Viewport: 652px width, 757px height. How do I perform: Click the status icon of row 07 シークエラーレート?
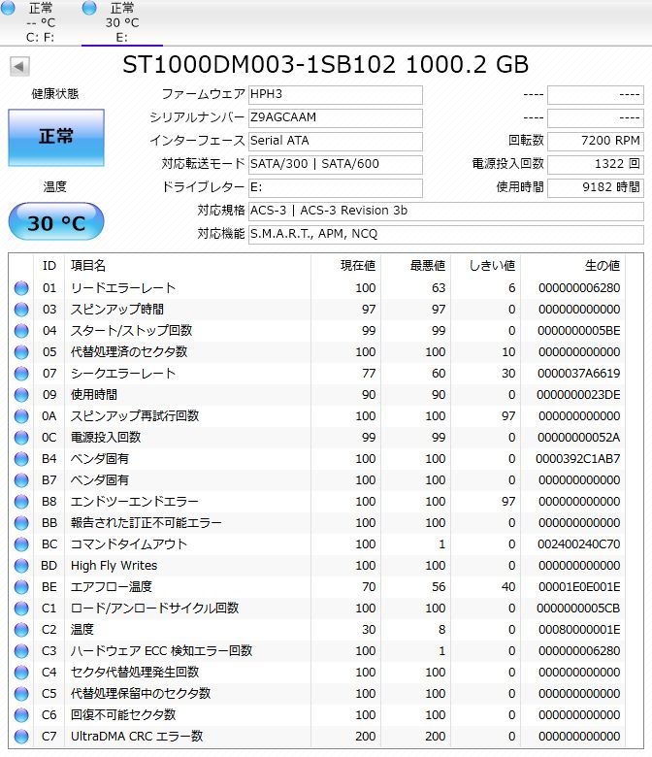pos(21,374)
